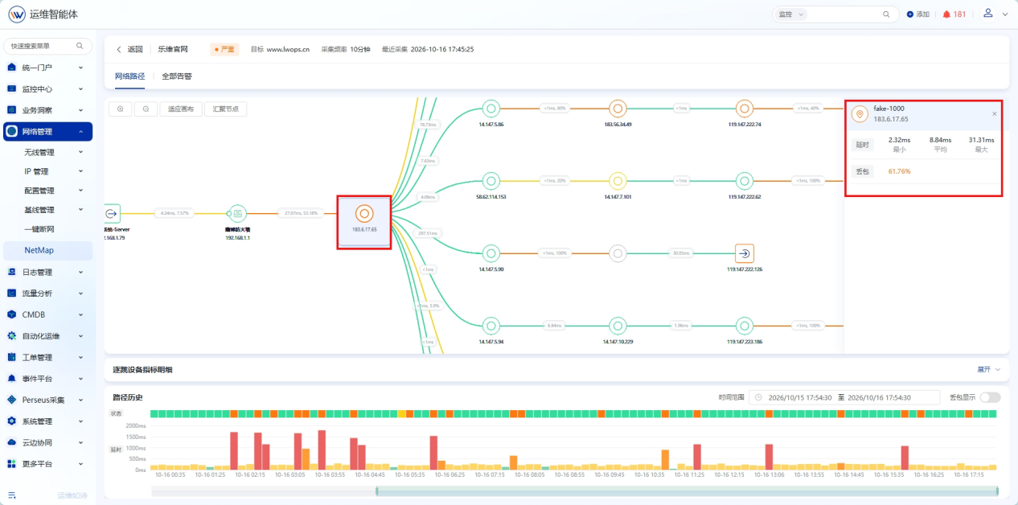Select the 183.6.17.65 node on the map
Screen dimensions: 1018x505
coord(364,214)
